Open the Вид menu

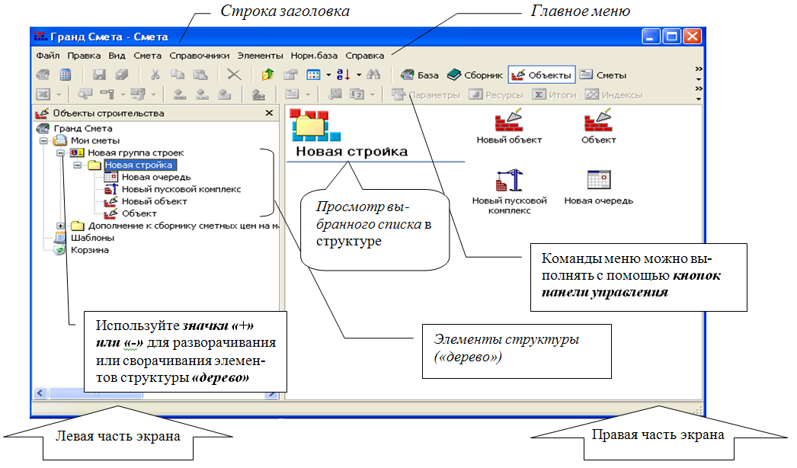[x=117, y=56]
